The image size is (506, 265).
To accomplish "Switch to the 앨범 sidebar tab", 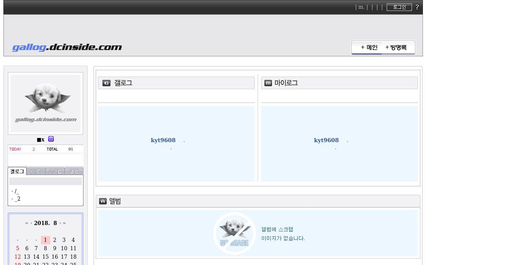I will pos(74,172).
